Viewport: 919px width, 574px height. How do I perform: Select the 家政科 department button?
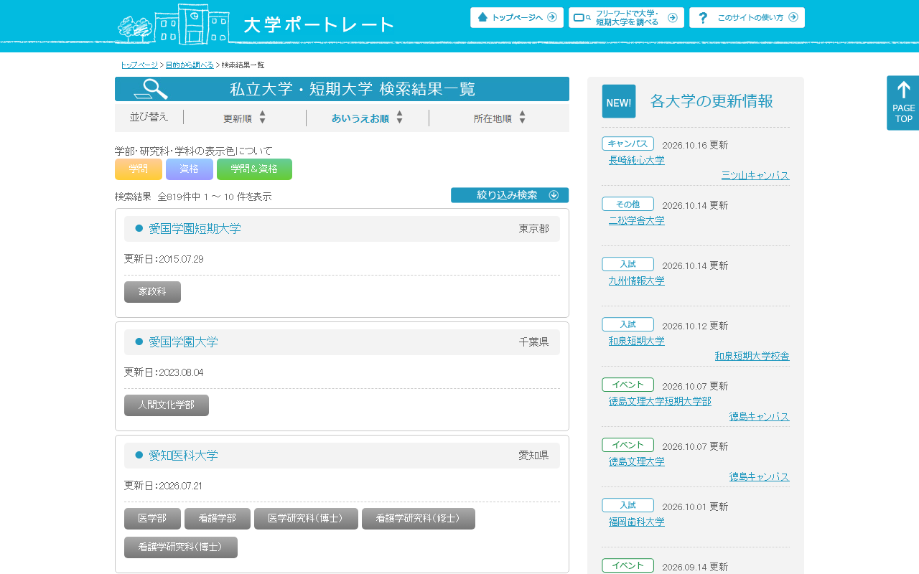click(152, 292)
